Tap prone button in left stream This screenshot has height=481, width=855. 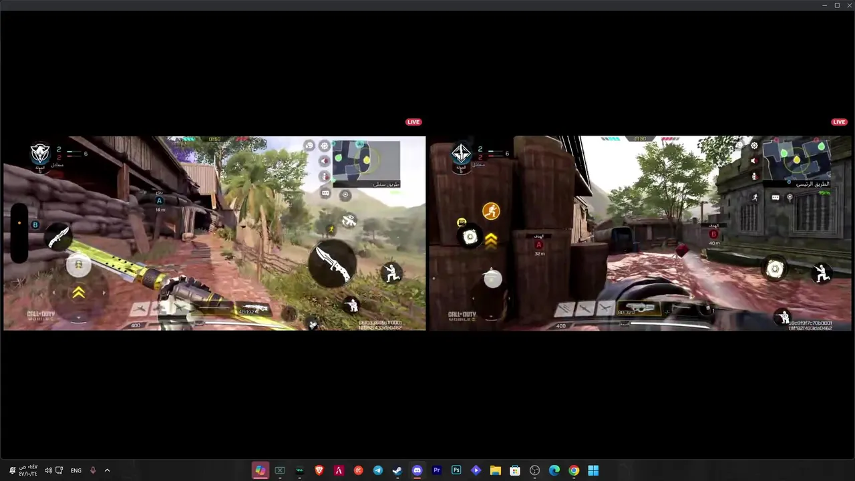351,306
